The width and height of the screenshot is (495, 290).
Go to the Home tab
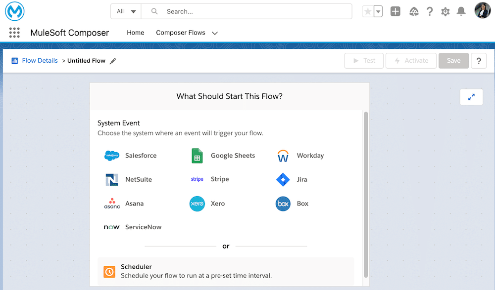pyautogui.click(x=136, y=33)
